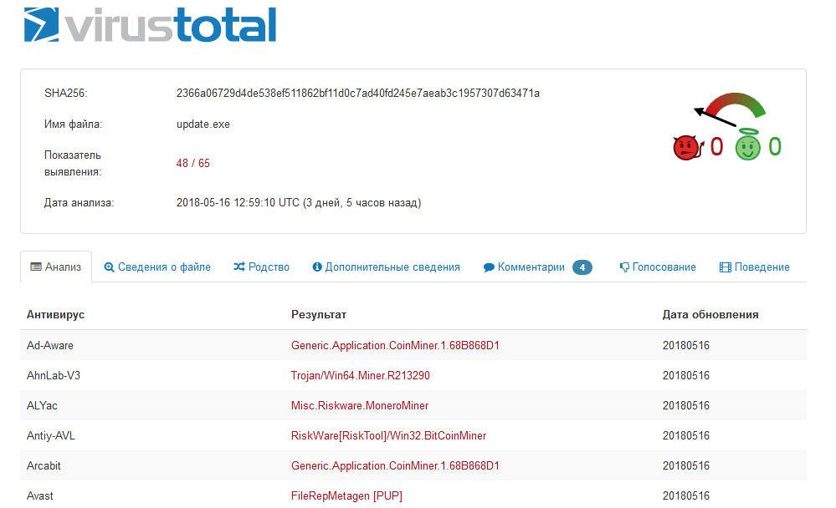Click the community score gauge

730,108
